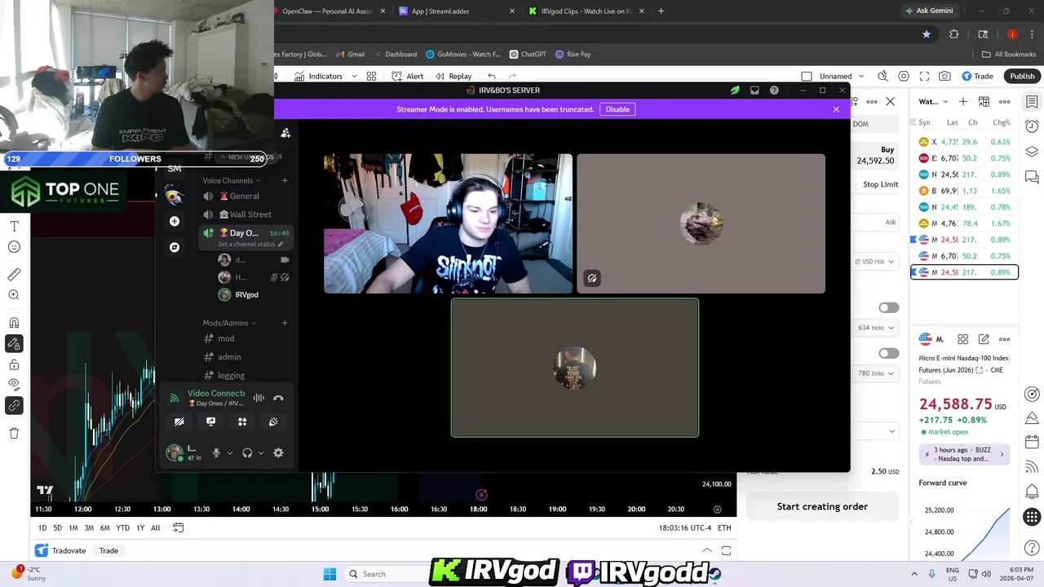Image resolution: width=1044 pixels, height=587 pixels.
Task: Start bar Replay mode
Action: (x=453, y=76)
